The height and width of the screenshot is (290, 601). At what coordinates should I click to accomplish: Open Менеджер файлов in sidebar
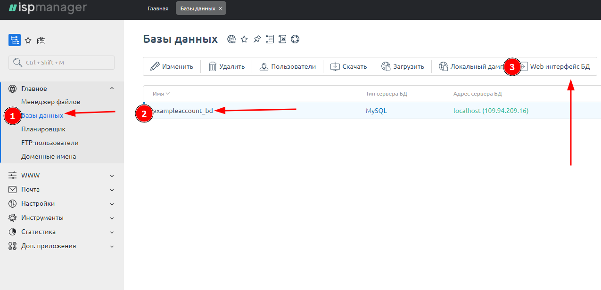pyautogui.click(x=50, y=102)
